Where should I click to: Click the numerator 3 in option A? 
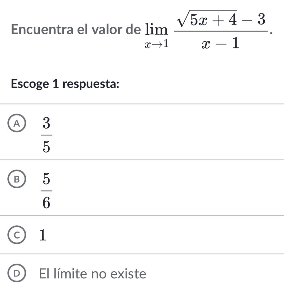pos(46,124)
